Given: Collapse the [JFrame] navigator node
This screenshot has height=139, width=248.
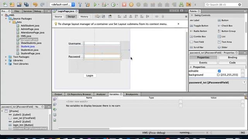Looking at the screenshot, I should pyautogui.click(x=2, y=111).
